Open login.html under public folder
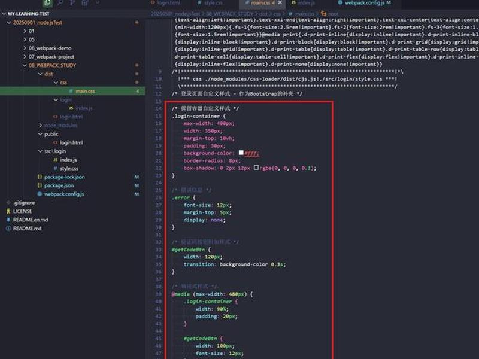Viewport: 479px width, 359px height. [x=71, y=142]
